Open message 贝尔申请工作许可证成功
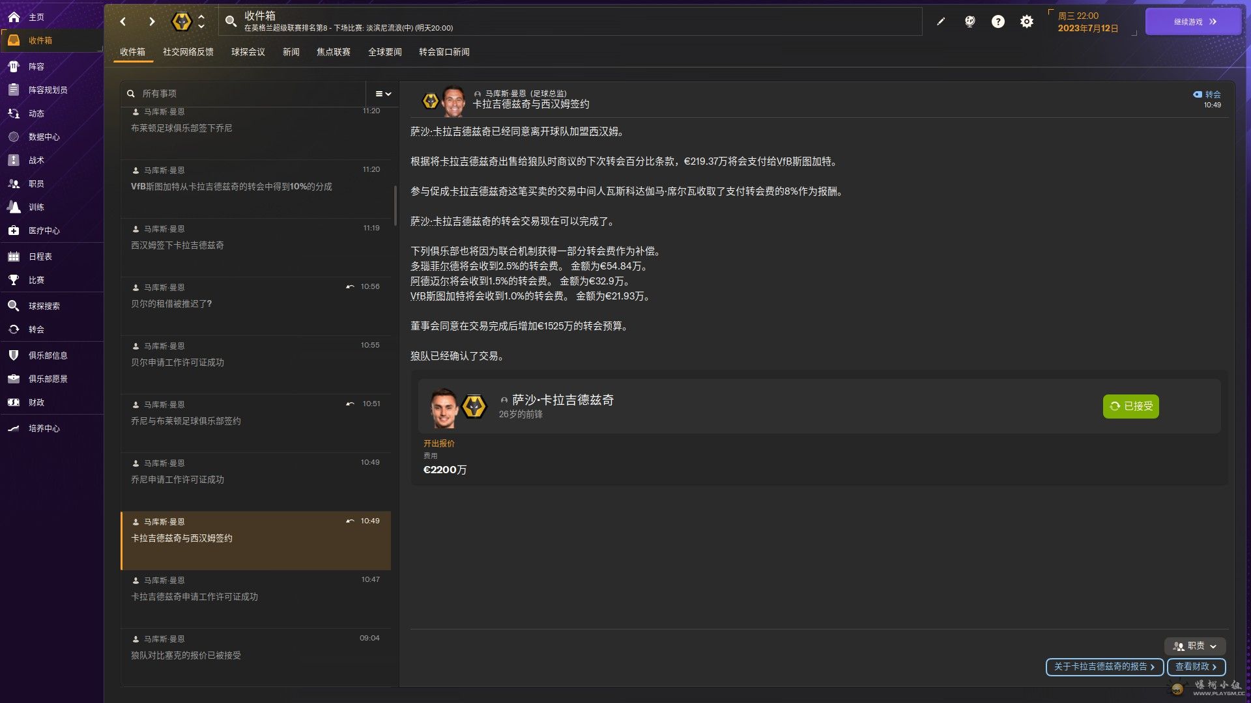Viewport: 1251px width, 703px height. [x=255, y=365]
